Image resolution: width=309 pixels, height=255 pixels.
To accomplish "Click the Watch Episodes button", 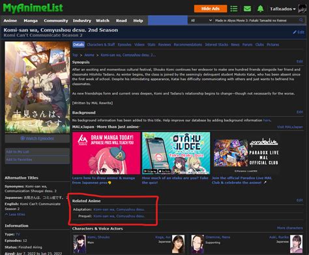I will click(37, 138).
